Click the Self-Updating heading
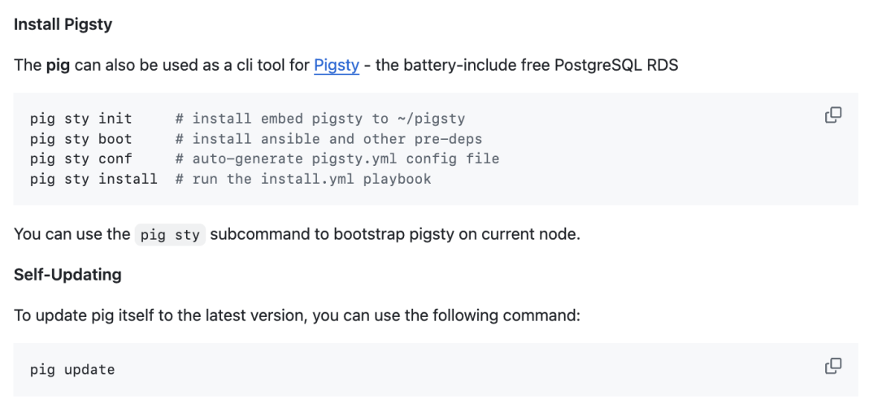 pyautogui.click(x=67, y=275)
